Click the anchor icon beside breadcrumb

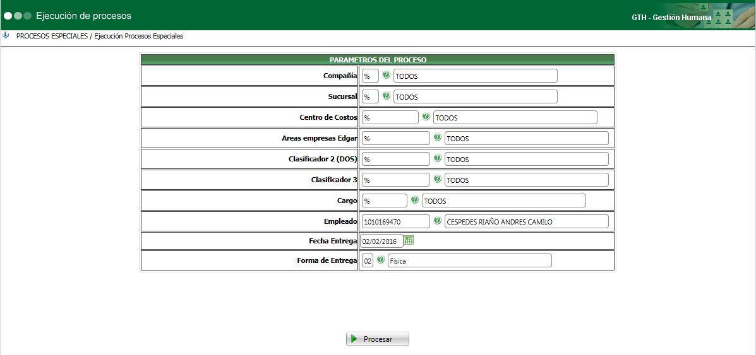(x=6, y=35)
